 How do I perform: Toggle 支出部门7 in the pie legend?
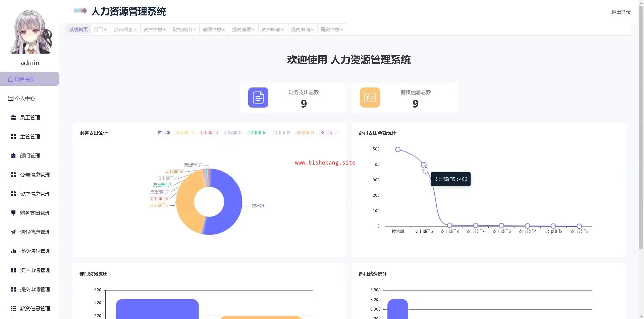[x=232, y=133]
